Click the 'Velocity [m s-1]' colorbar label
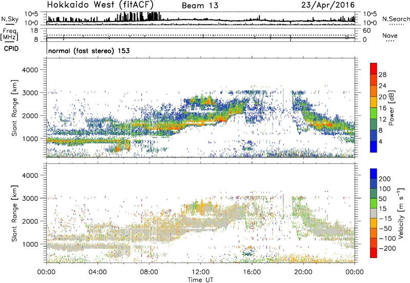The image size is (410, 283). [400, 213]
